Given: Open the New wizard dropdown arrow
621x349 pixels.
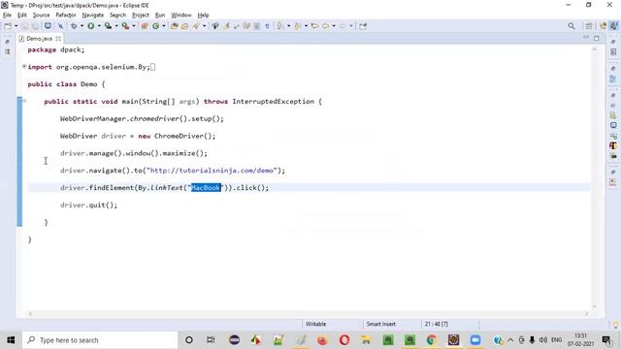Looking at the screenshot, I should 16,26.
